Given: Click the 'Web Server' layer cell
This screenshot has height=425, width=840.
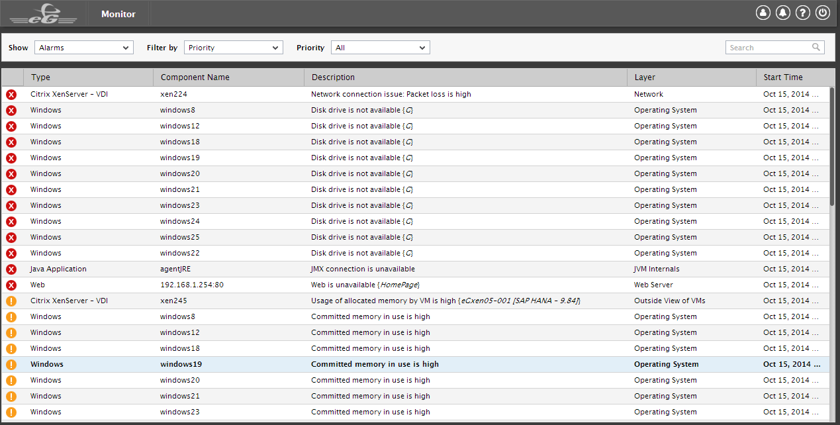Looking at the screenshot, I should click(x=653, y=285).
